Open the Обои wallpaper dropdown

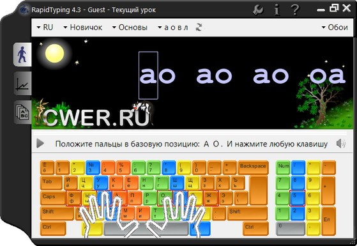[x=335, y=27]
